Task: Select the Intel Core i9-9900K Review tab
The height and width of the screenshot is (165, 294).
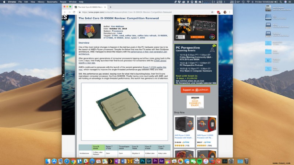Action: click(90, 7)
